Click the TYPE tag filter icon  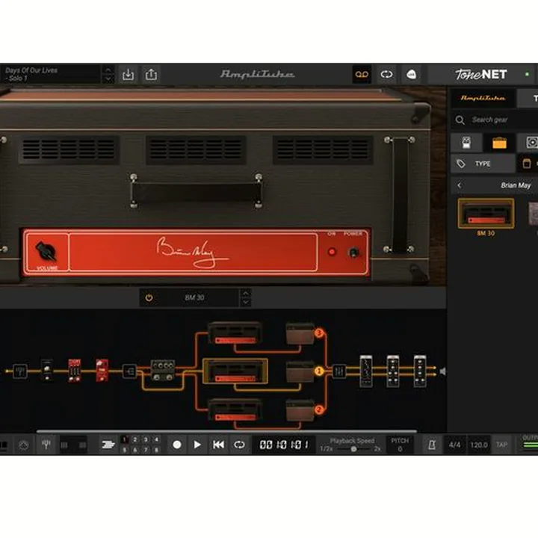click(461, 164)
